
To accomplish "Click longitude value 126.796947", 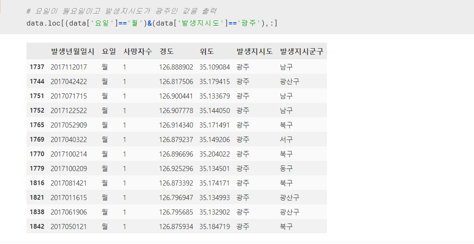I will (x=176, y=198).
